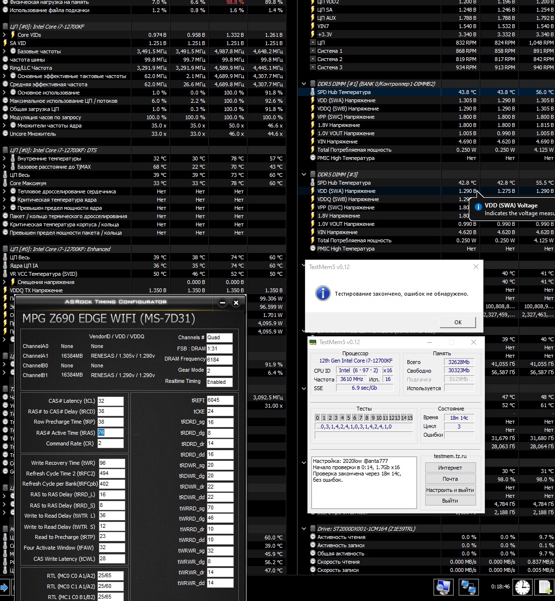Click the lightning icon beside ЦП AUX

pyautogui.click(x=313, y=18)
